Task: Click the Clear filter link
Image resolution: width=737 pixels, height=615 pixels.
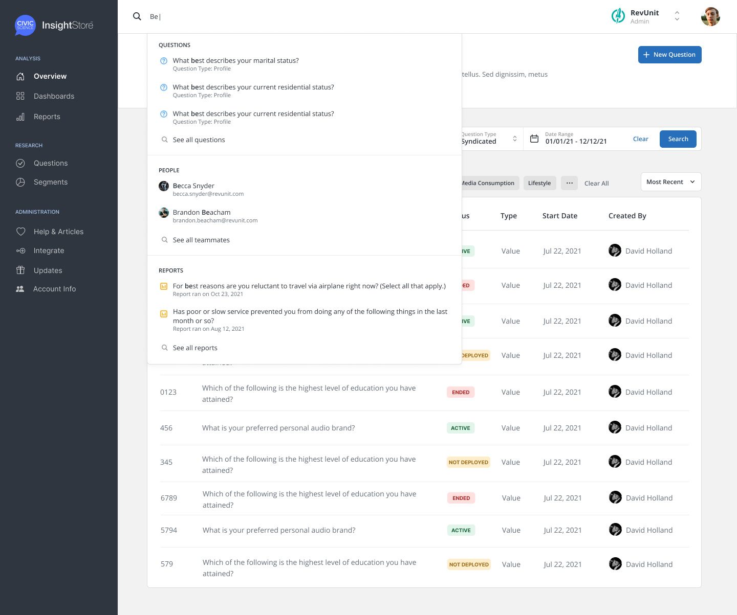Action: [x=641, y=139]
